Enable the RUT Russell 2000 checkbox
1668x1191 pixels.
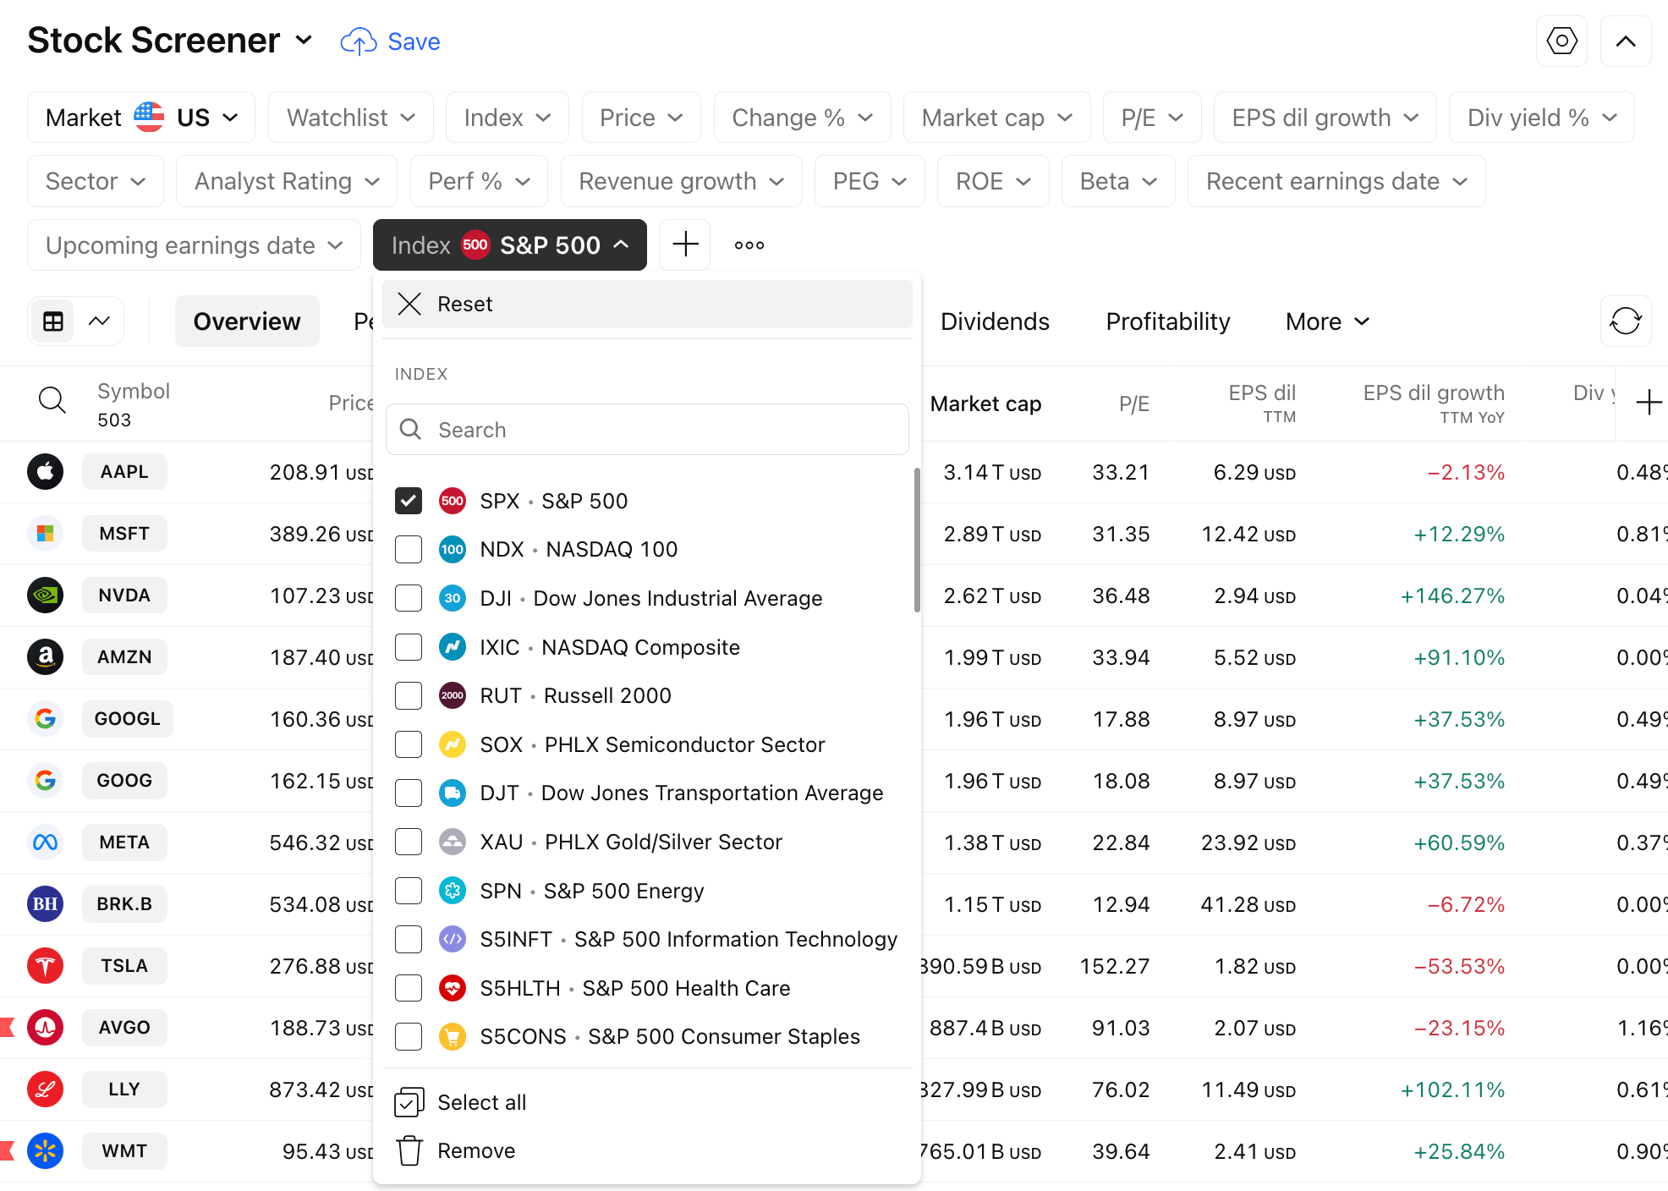point(409,696)
